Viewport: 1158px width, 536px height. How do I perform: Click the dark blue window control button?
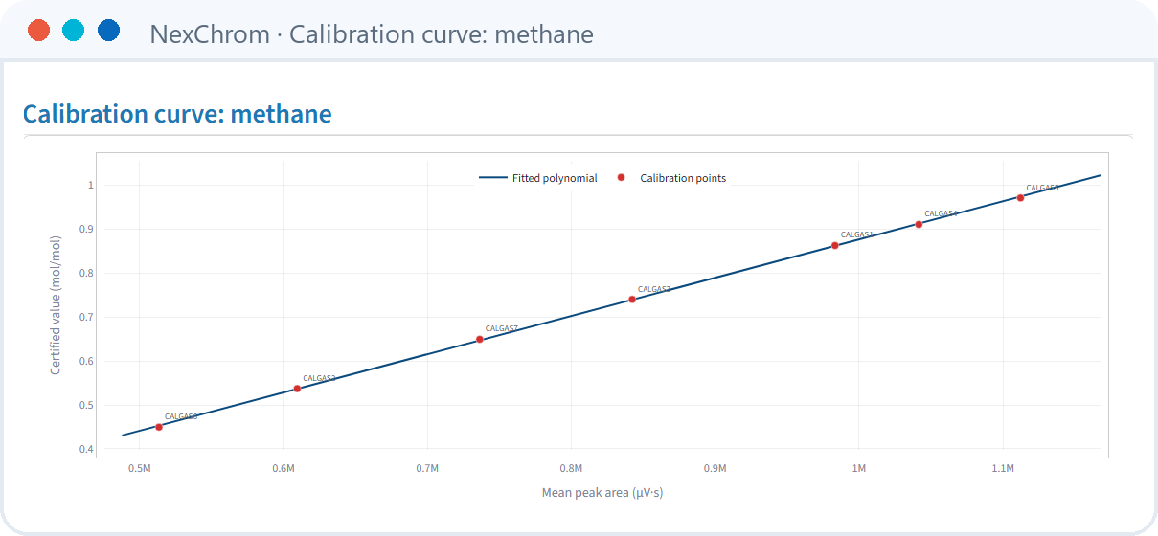108,31
